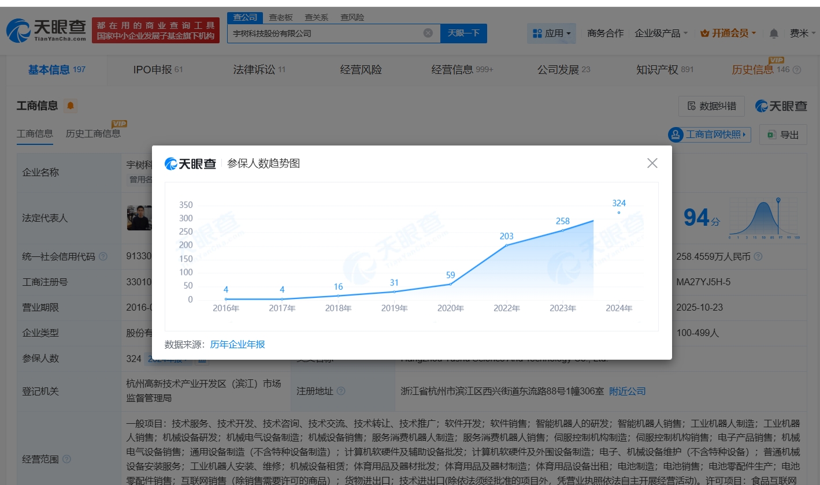The image size is (820, 485).
Task: Open user 费米 account menu
Action: click(802, 33)
